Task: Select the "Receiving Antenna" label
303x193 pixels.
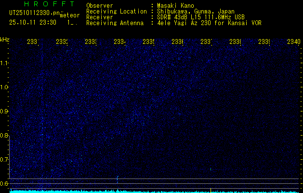Action: (115, 23)
